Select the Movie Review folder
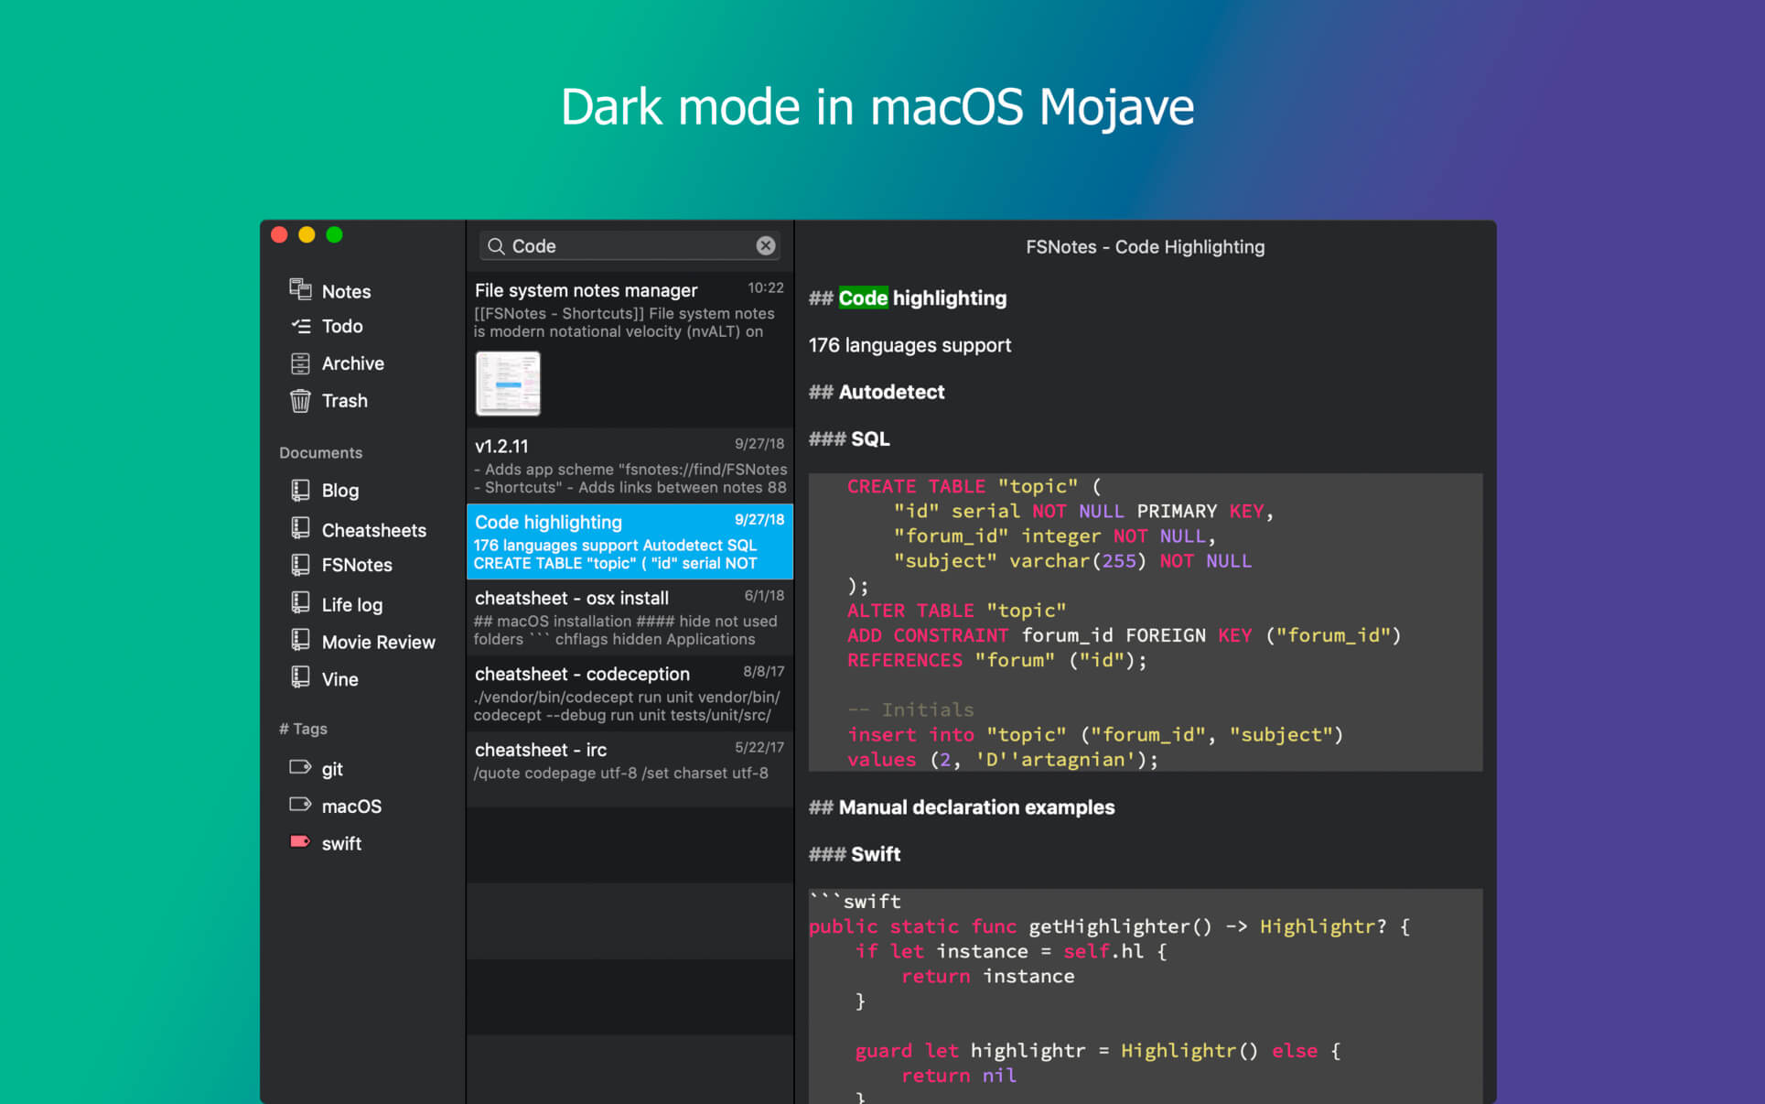 [x=377, y=642]
